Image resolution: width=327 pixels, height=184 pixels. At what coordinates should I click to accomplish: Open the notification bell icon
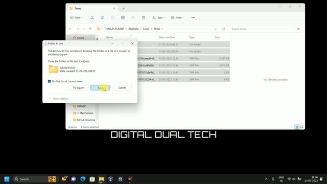pyautogui.click(x=321, y=179)
